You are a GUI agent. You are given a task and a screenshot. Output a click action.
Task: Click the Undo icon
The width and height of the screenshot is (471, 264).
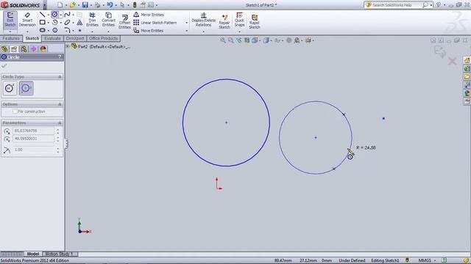[110, 5]
